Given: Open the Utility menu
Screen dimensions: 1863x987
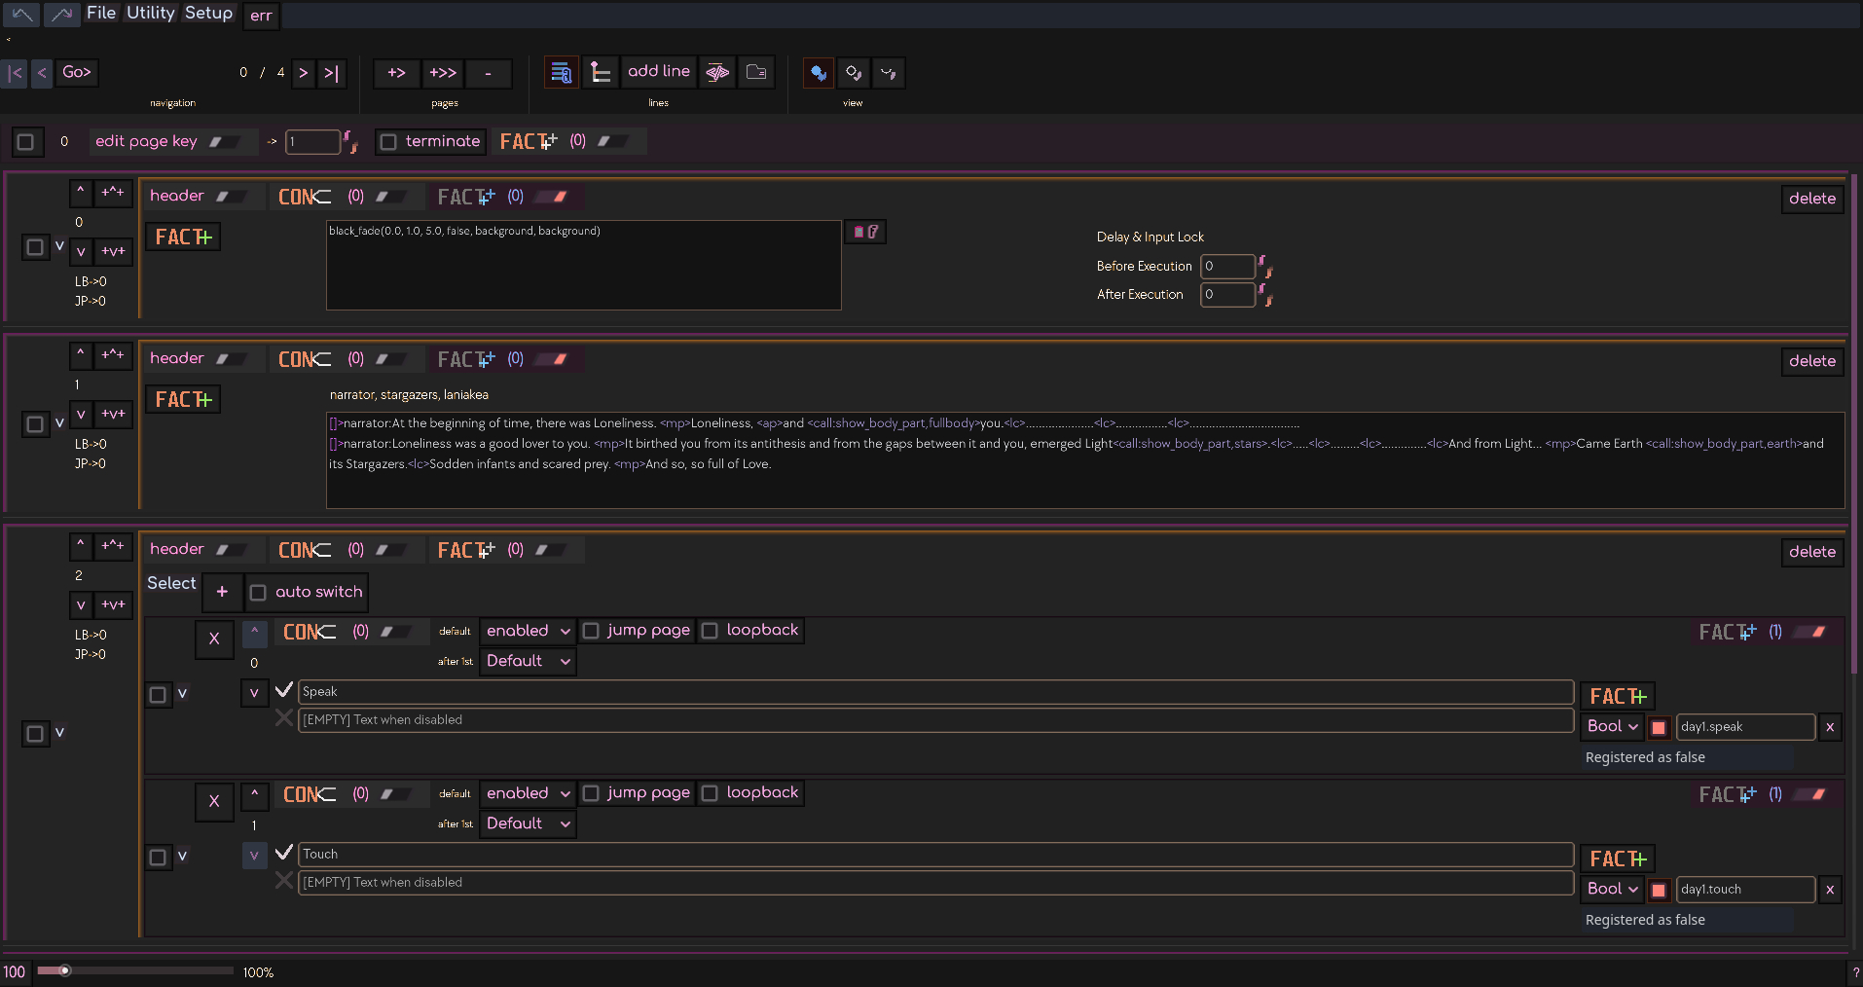Looking at the screenshot, I should tap(151, 13).
